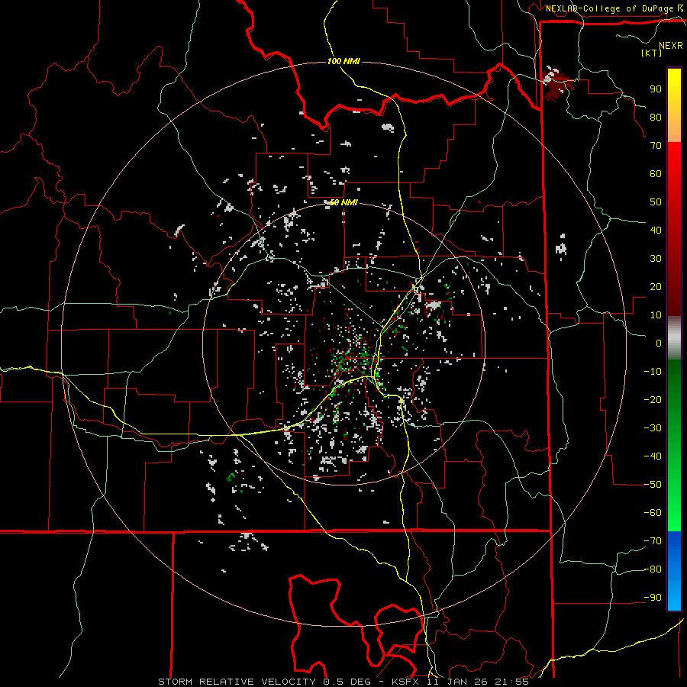Click the "KSFX" station ID in caption
Image resolution: width=687 pixels, height=687 pixels.
pyautogui.click(x=405, y=682)
